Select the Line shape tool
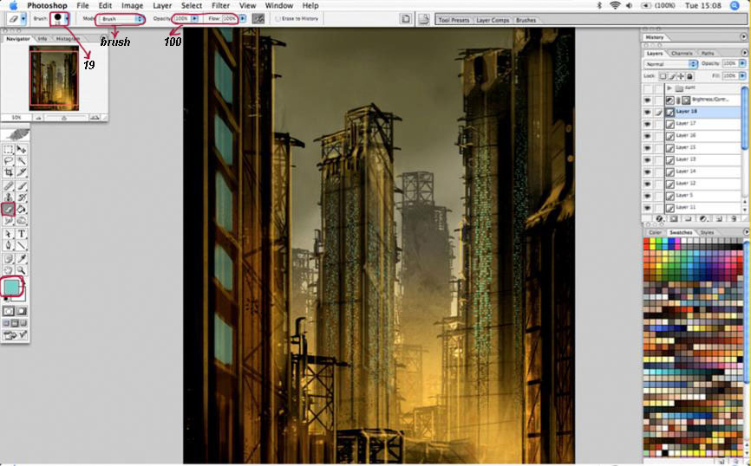 22,245
